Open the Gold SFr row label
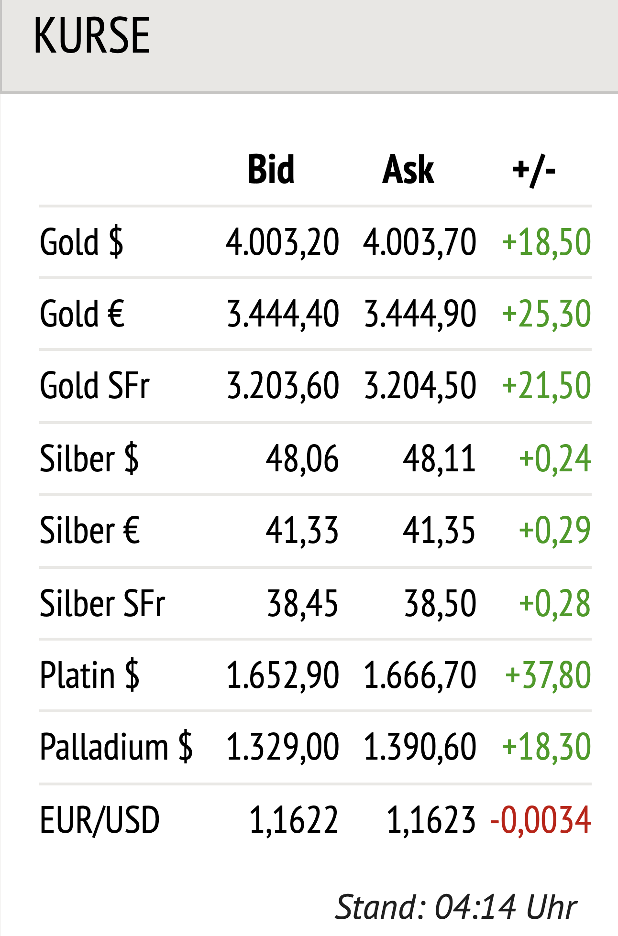Screen dimensions: 618x936 [x=95, y=386]
